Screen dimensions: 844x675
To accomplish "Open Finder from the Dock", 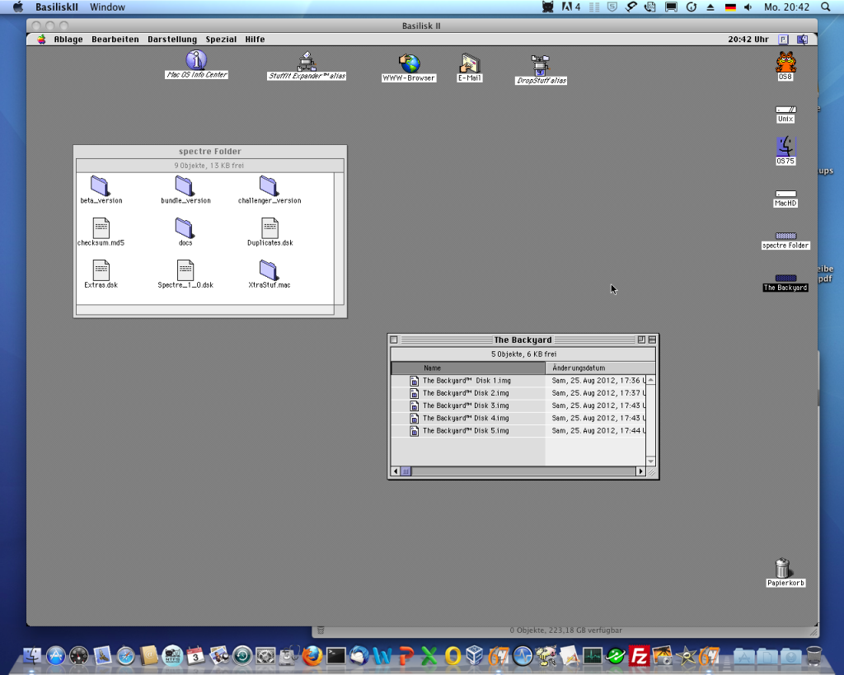I will (32, 655).
